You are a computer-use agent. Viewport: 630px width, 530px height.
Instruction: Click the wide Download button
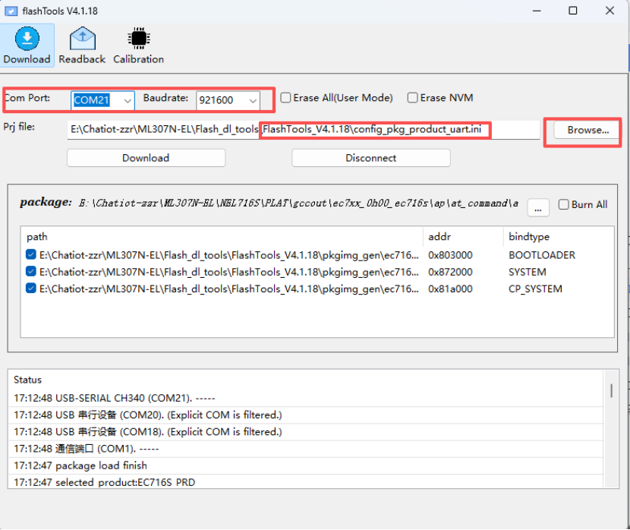coord(146,158)
